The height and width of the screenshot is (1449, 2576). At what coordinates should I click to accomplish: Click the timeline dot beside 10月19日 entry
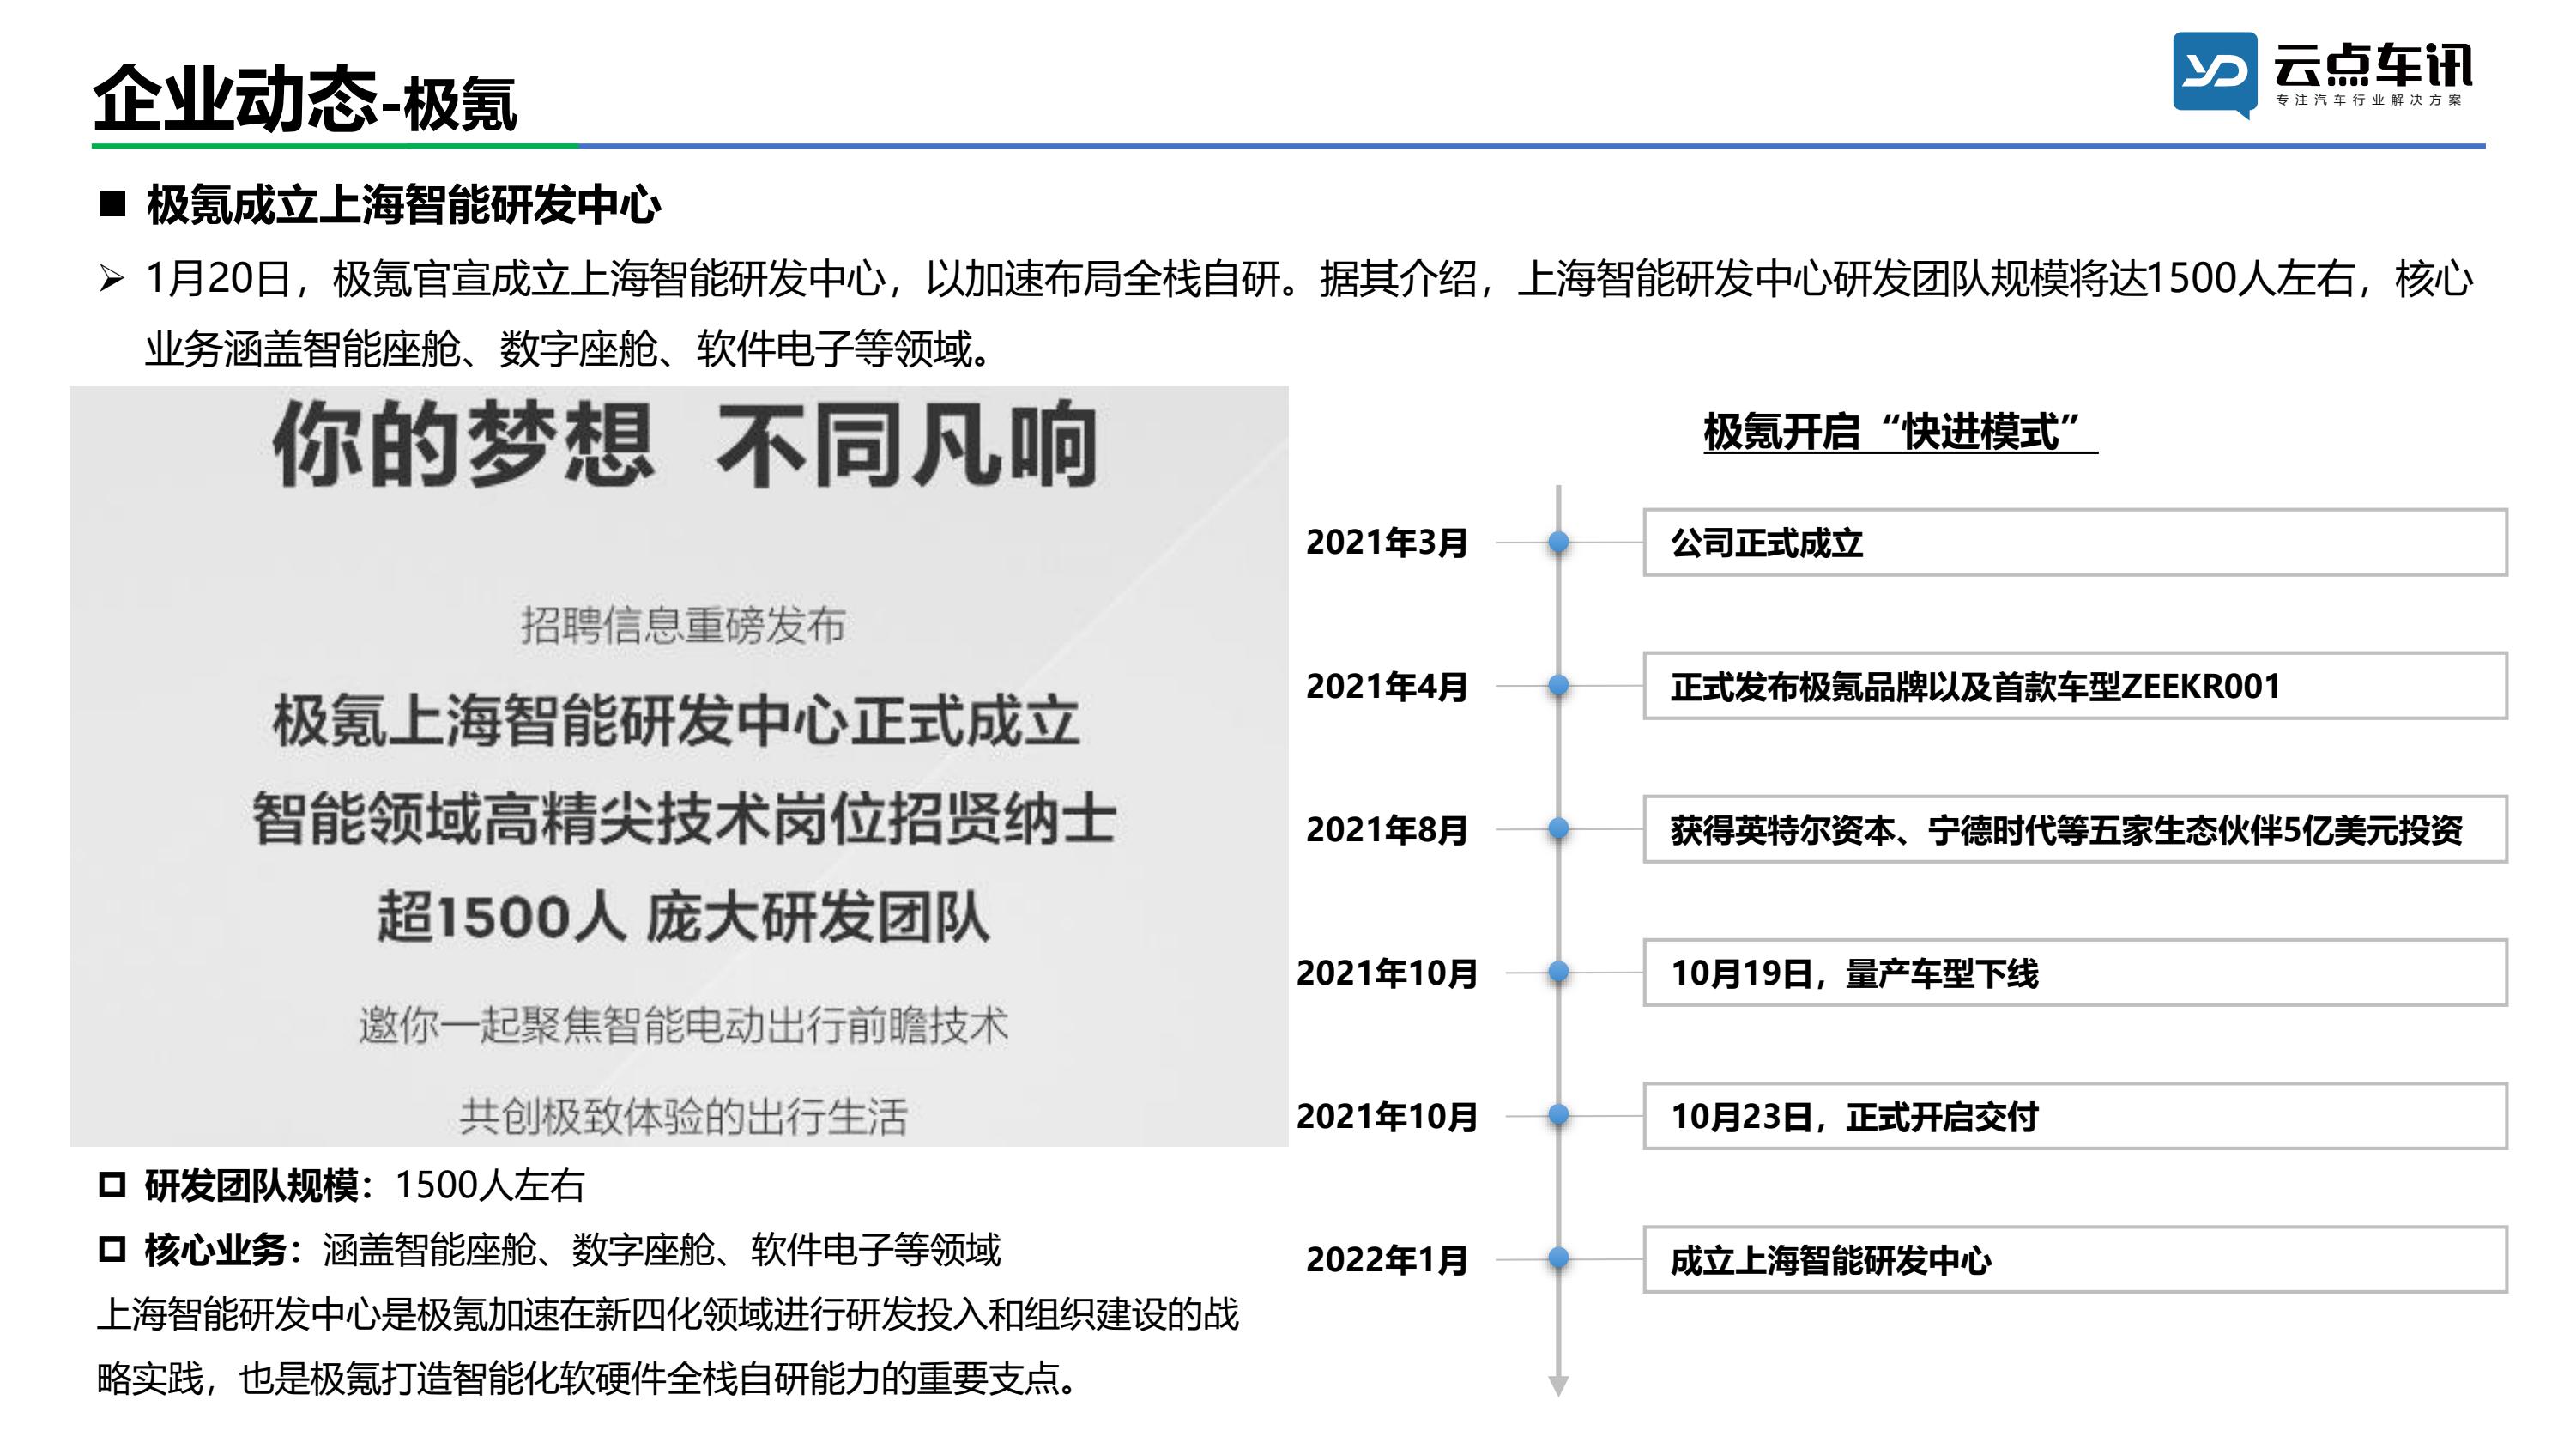[x=1558, y=972]
